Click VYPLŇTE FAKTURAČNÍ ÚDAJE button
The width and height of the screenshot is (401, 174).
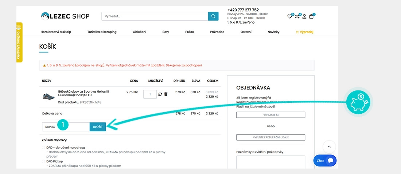coord(270,137)
